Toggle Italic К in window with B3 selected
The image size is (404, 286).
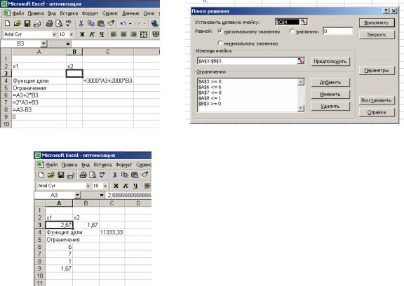click(92, 34)
